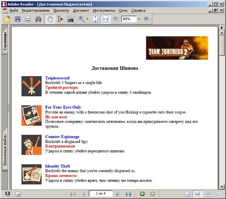Jump to the last page

tap(128, 194)
